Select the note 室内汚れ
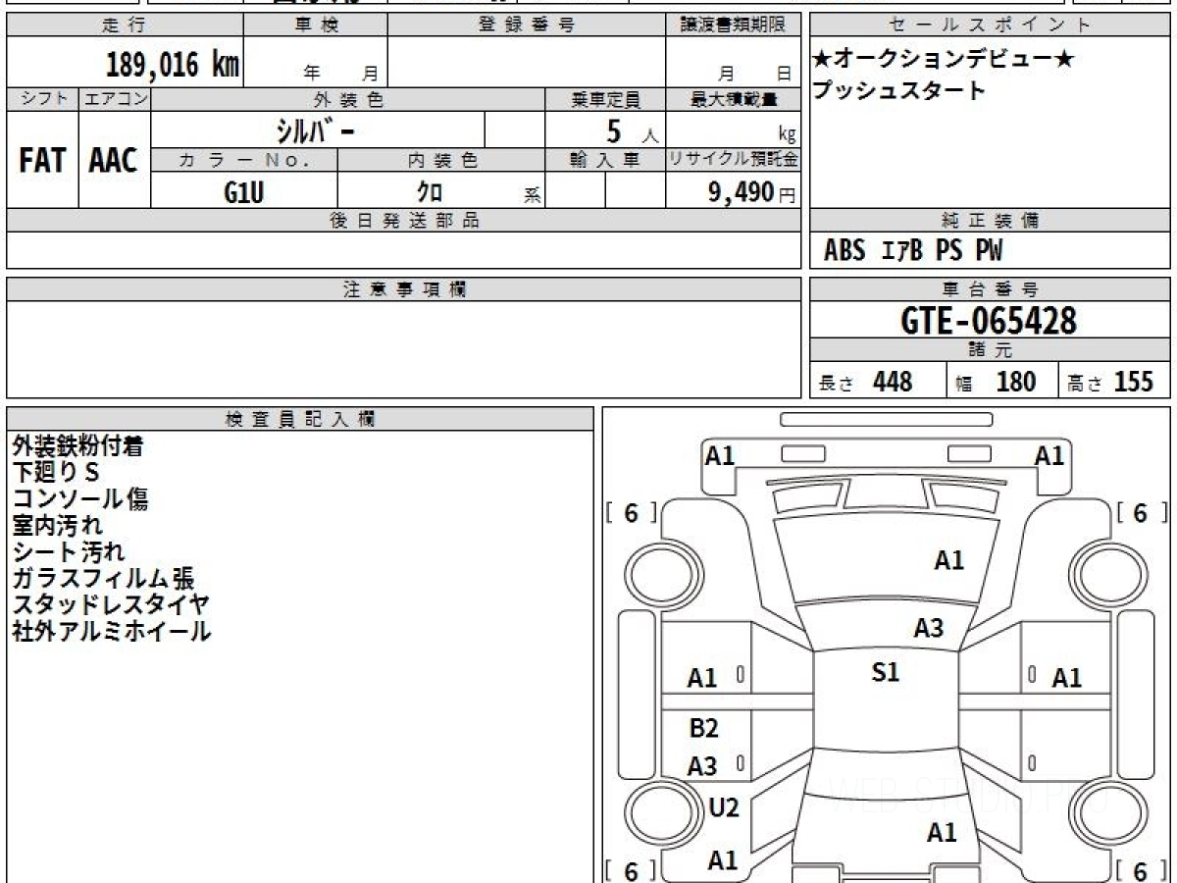The image size is (1177, 883). pos(57,526)
